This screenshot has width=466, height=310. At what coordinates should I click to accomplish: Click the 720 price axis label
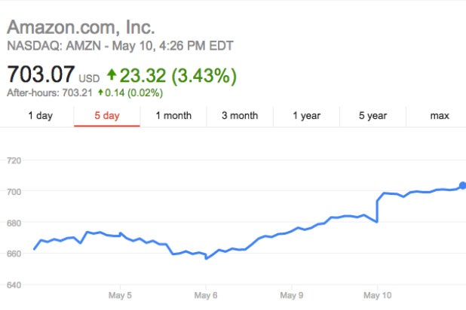[x=14, y=161]
